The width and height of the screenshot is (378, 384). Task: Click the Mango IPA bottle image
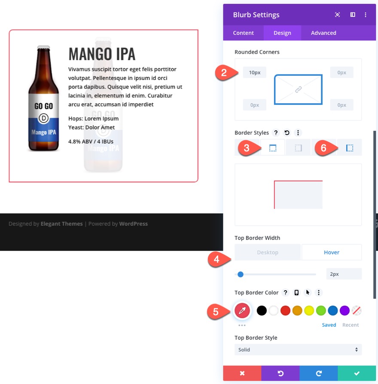(43, 98)
